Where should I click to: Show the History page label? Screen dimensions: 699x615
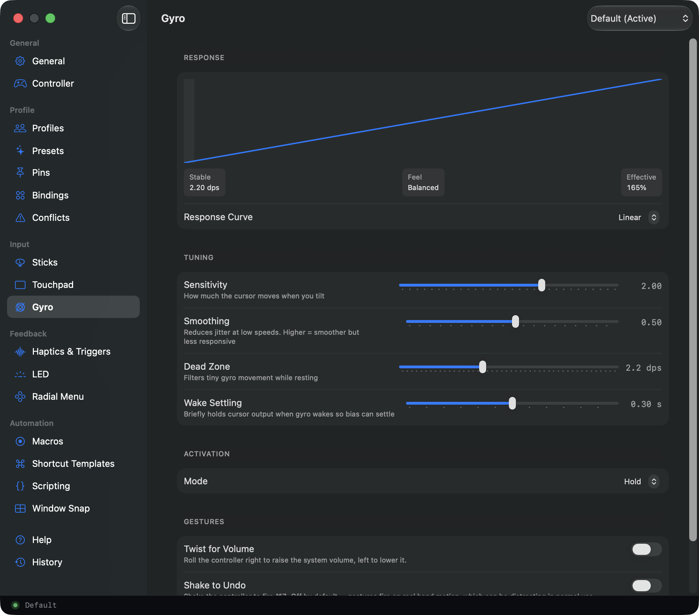pyautogui.click(x=47, y=562)
